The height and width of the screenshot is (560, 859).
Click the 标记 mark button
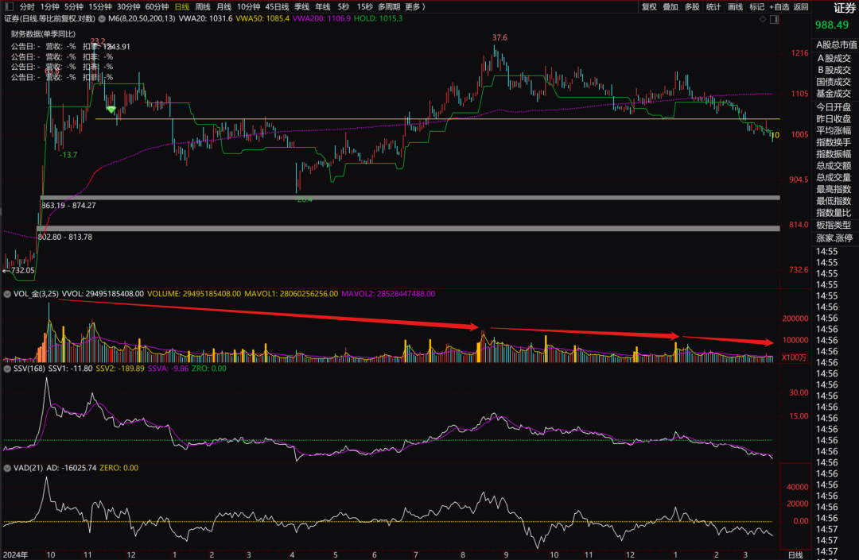756,7
